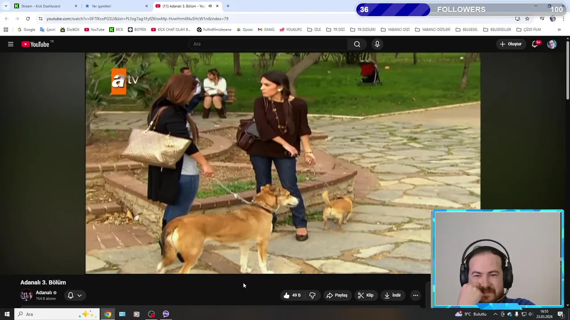Open the KİCK CHAT OLAYI bookmark

click(171, 30)
